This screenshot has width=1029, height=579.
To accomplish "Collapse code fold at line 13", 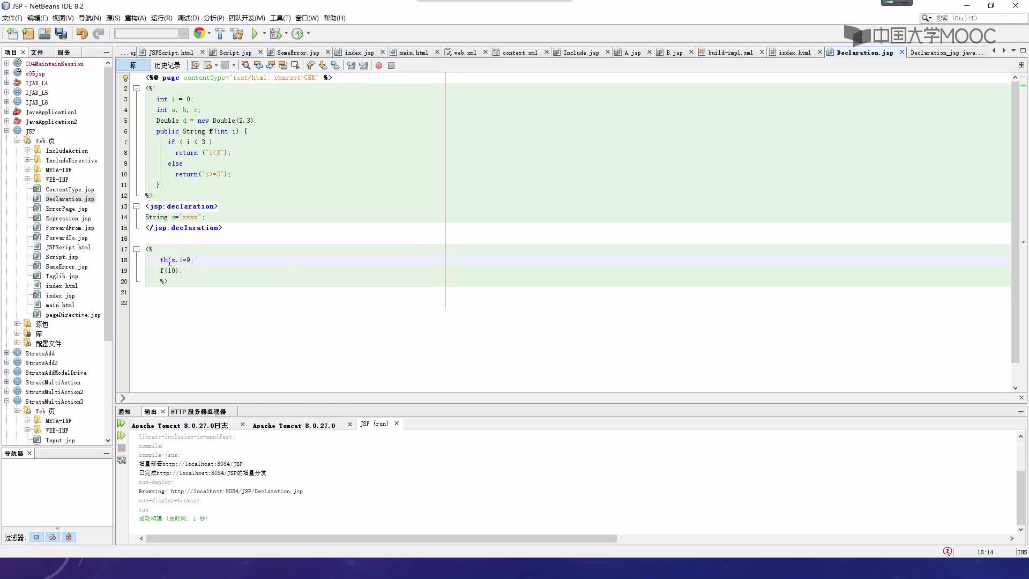I will pos(136,206).
